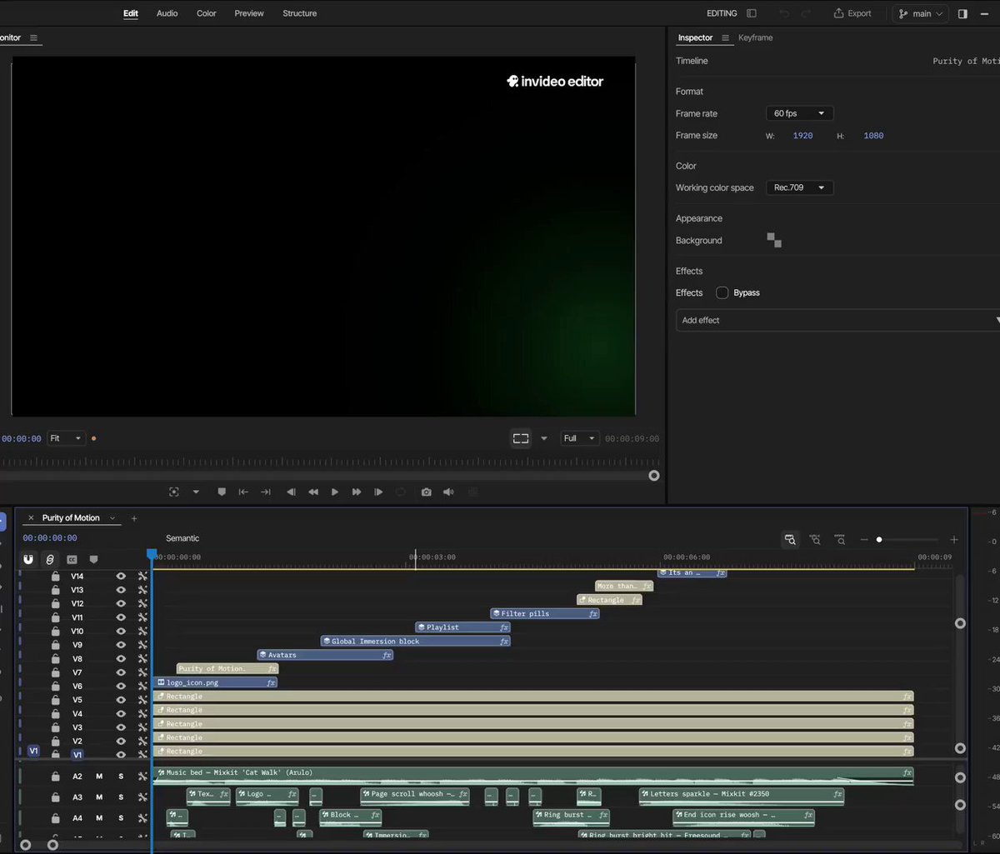
Task: Toggle the Effects Bypass checkbox
Action: (x=722, y=292)
